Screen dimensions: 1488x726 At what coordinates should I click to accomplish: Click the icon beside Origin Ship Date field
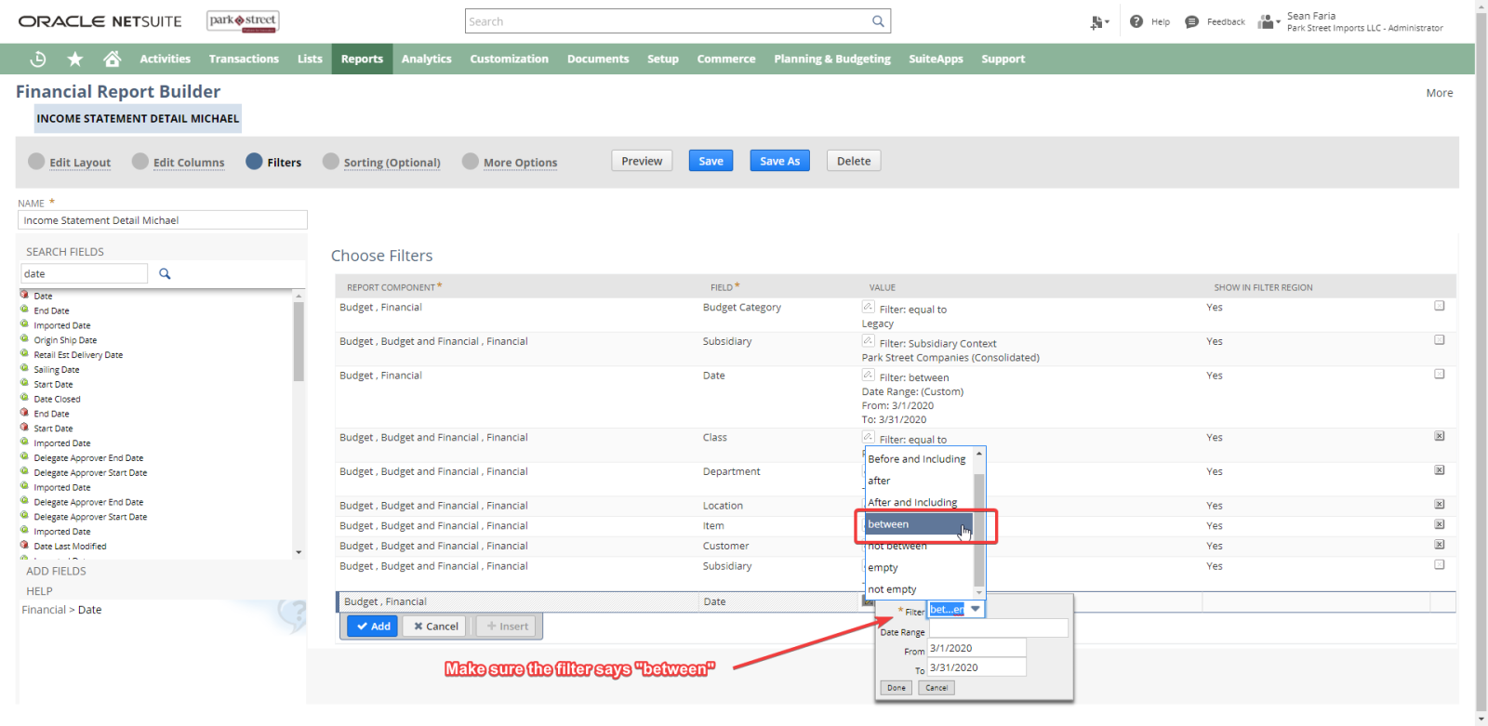point(25,338)
